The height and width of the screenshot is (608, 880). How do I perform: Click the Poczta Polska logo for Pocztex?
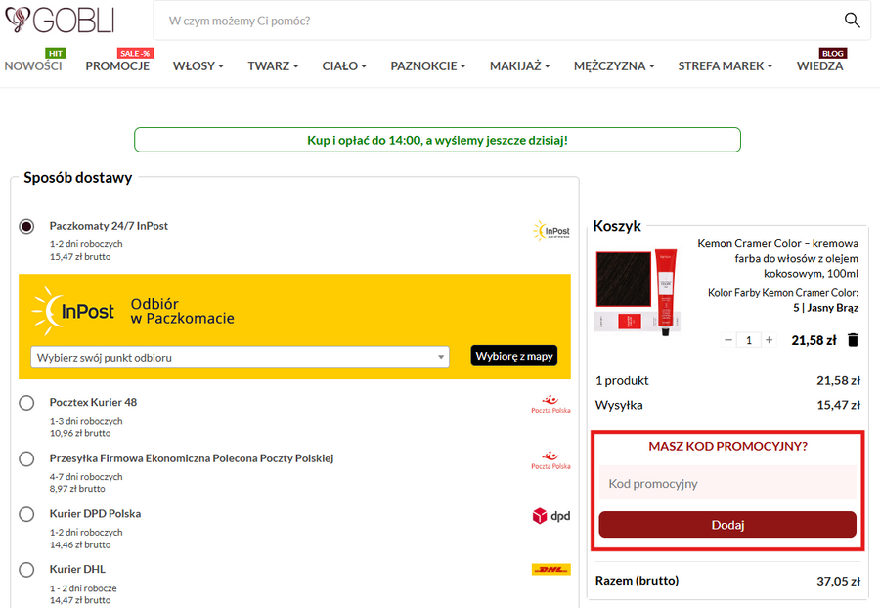tap(551, 404)
